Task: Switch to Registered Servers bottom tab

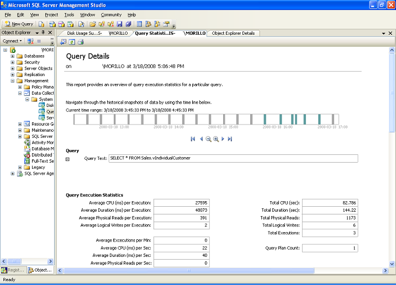Action: coord(13,270)
